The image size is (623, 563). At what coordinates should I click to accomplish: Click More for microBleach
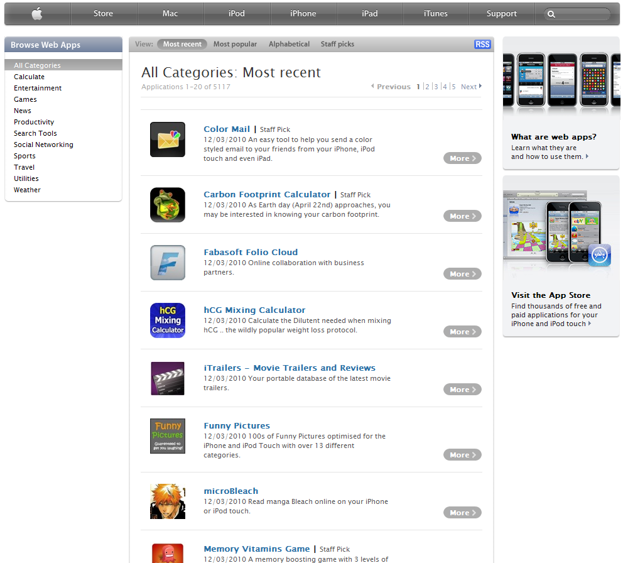tap(462, 513)
